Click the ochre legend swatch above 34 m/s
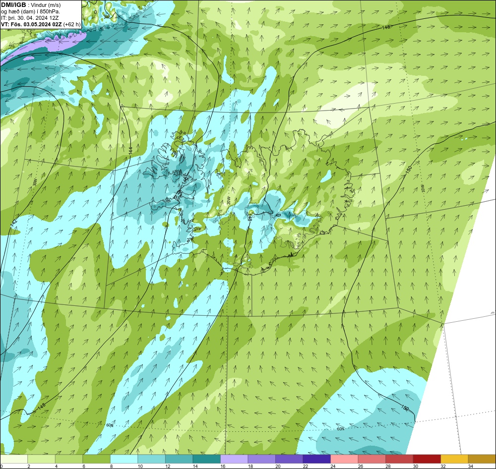This screenshot has width=496, height=469. pyautogui.click(x=482, y=459)
